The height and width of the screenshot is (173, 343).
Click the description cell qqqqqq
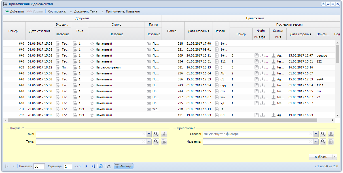323,56
